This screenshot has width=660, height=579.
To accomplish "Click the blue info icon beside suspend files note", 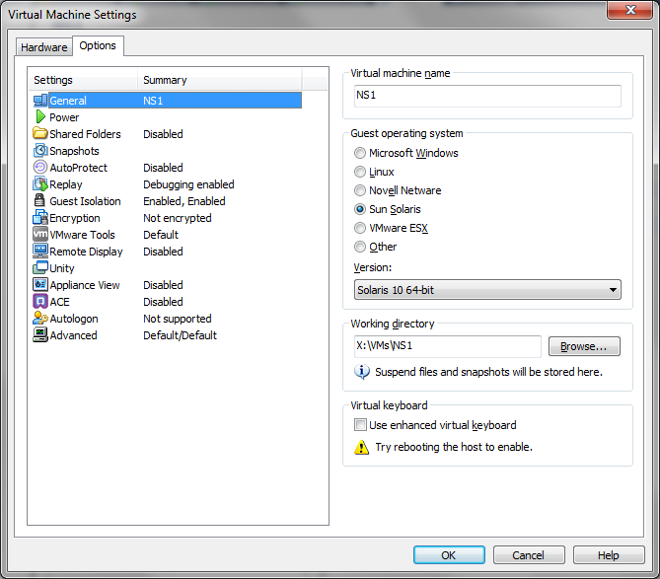I will 361,372.
